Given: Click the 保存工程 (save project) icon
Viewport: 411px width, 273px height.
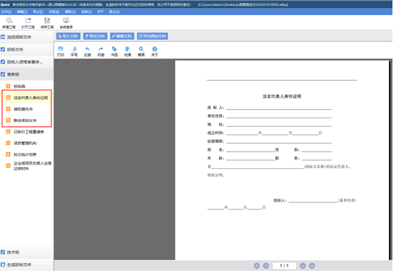Looking at the screenshot, I should [x=47, y=21].
